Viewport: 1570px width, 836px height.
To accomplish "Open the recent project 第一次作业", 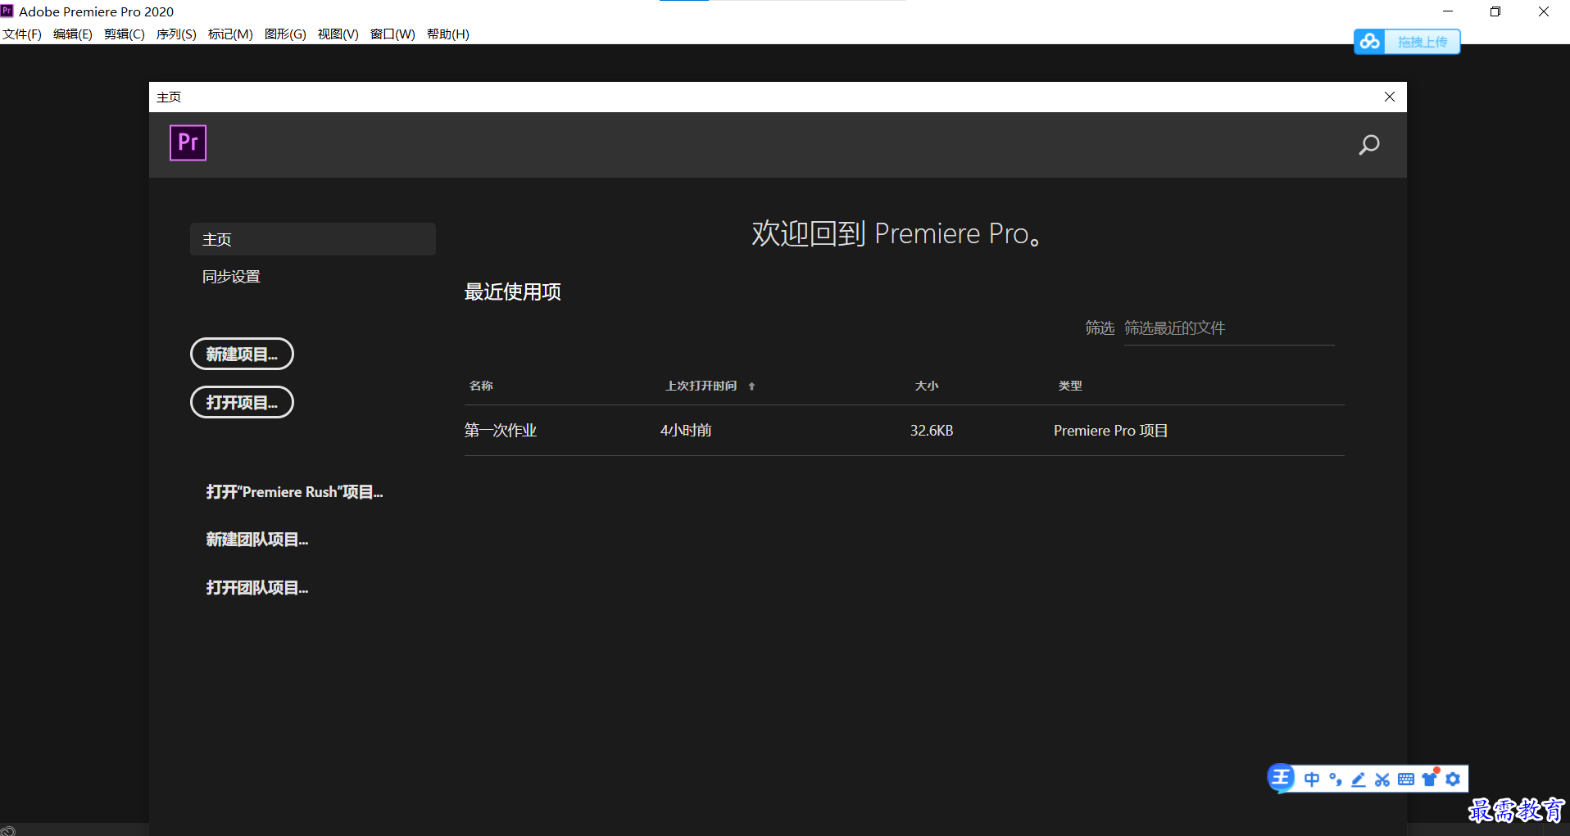I will click(501, 431).
